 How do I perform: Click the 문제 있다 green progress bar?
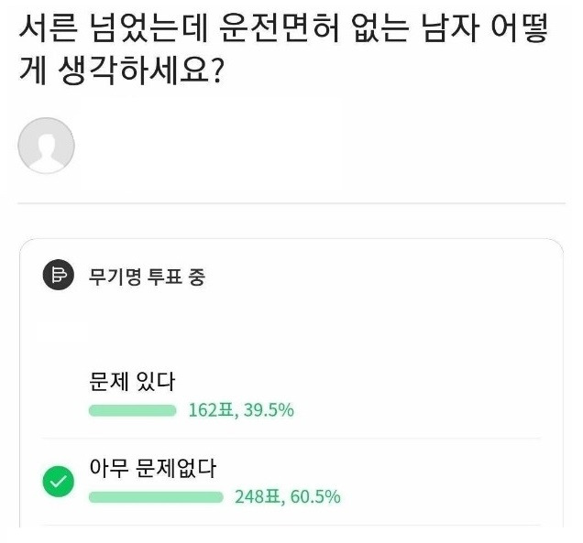(x=132, y=410)
